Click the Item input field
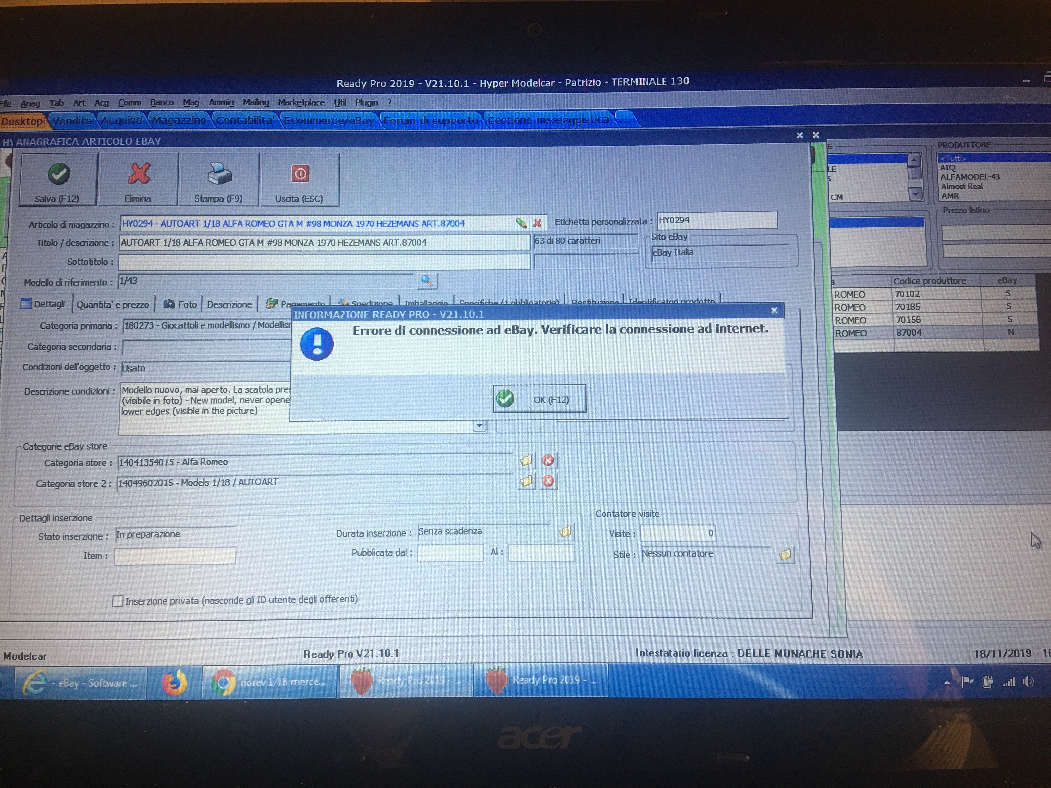 click(175, 555)
